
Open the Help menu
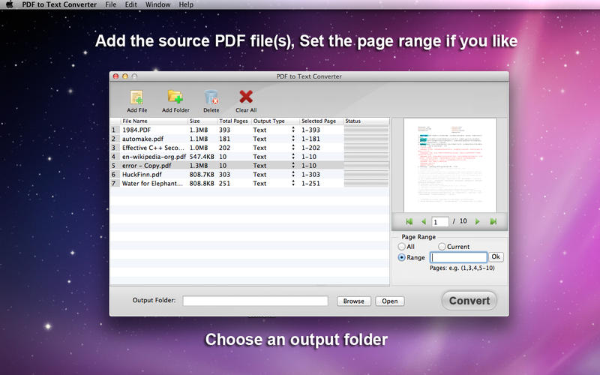[x=186, y=4]
